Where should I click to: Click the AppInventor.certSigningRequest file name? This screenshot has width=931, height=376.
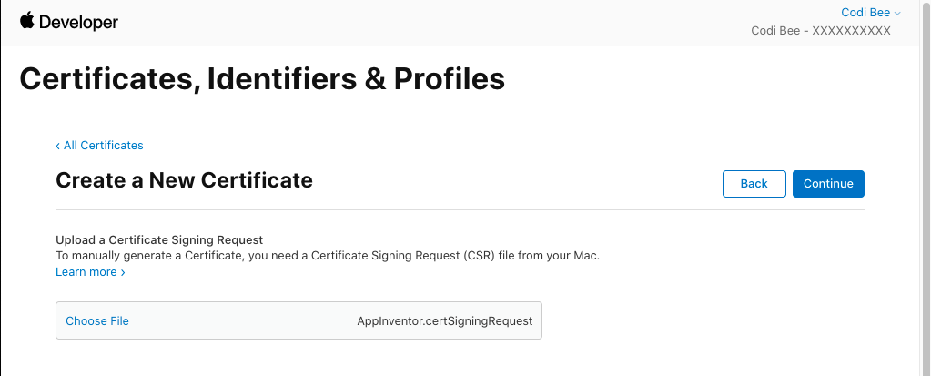444,321
